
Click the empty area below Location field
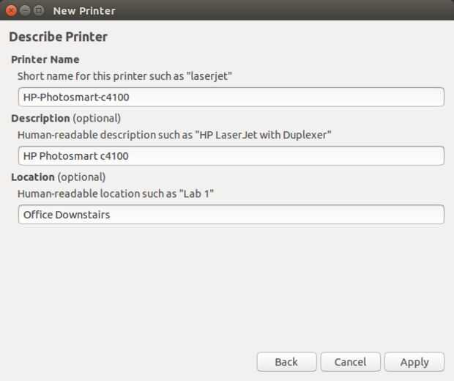point(227,286)
